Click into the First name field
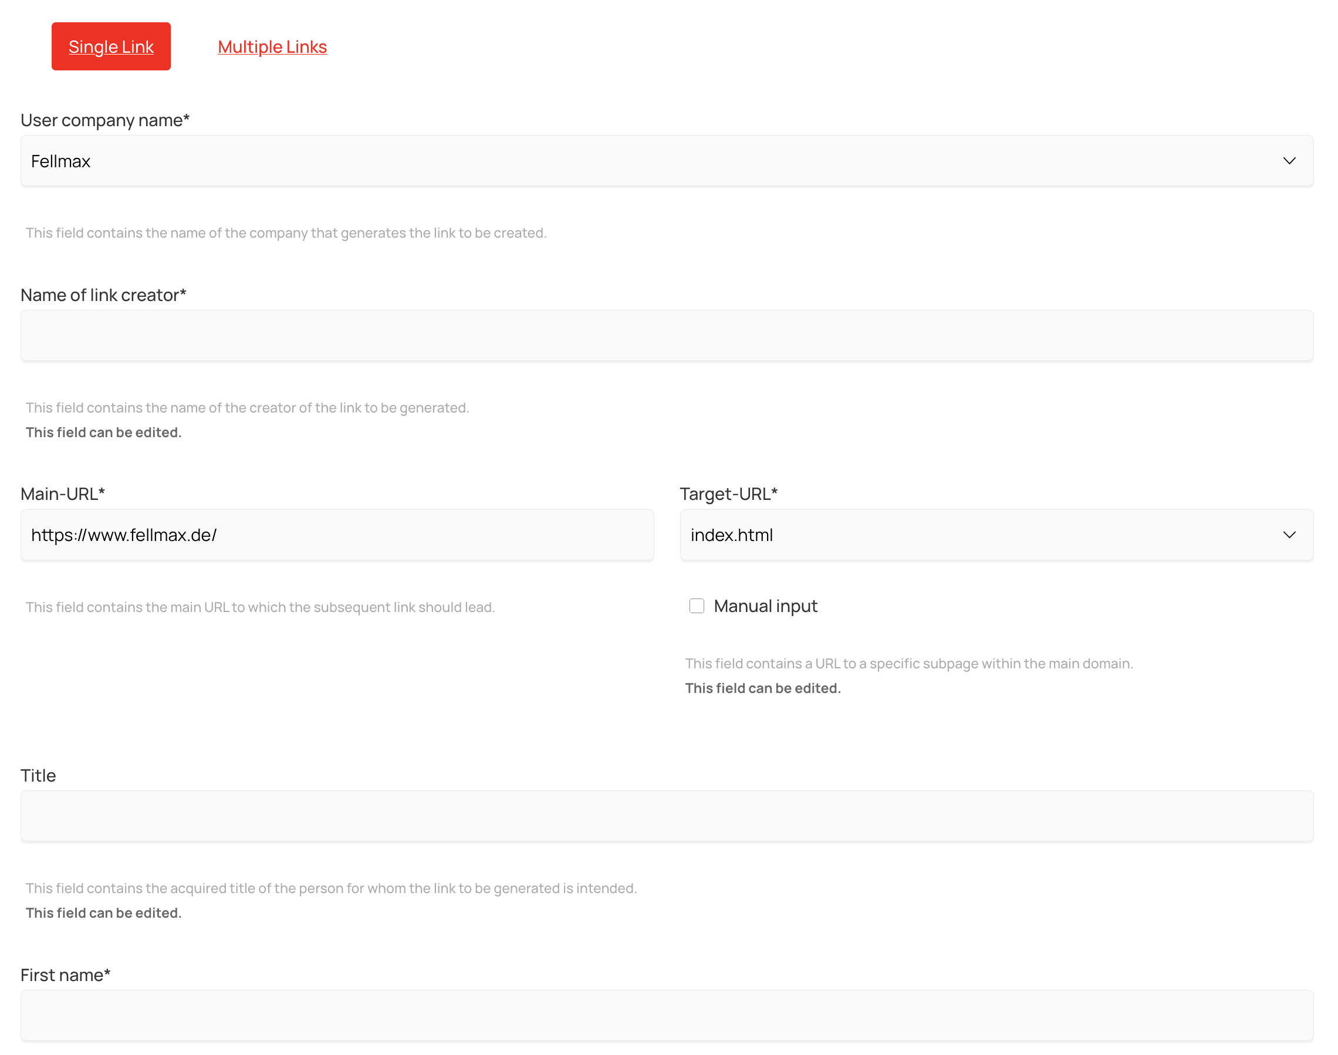The width and height of the screenshot is (1338, 1055). [667, 1016]
